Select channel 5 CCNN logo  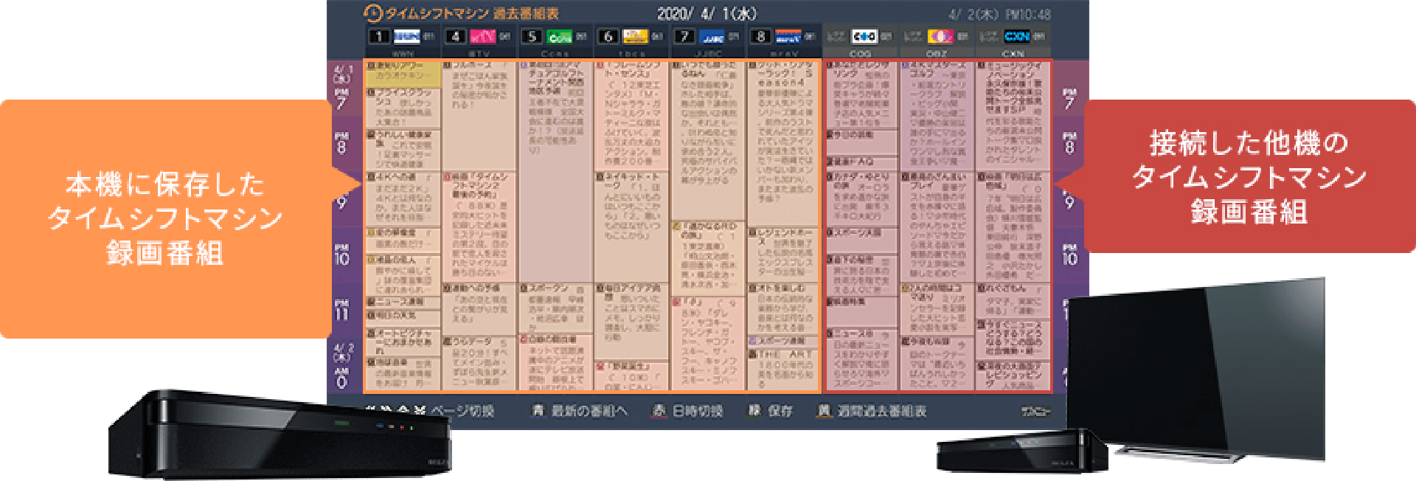559,36
